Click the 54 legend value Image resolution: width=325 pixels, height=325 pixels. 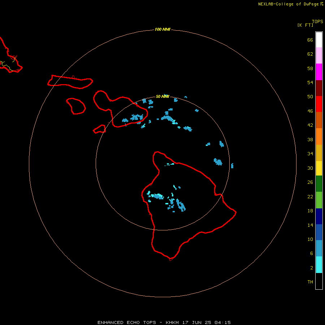[310, 82]
